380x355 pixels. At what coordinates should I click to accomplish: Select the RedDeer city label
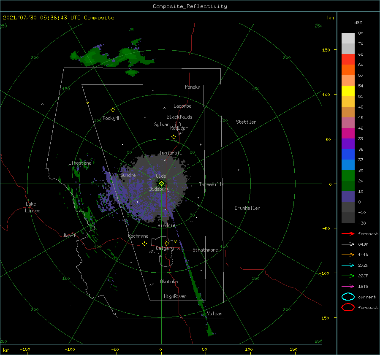pos(179,128)
